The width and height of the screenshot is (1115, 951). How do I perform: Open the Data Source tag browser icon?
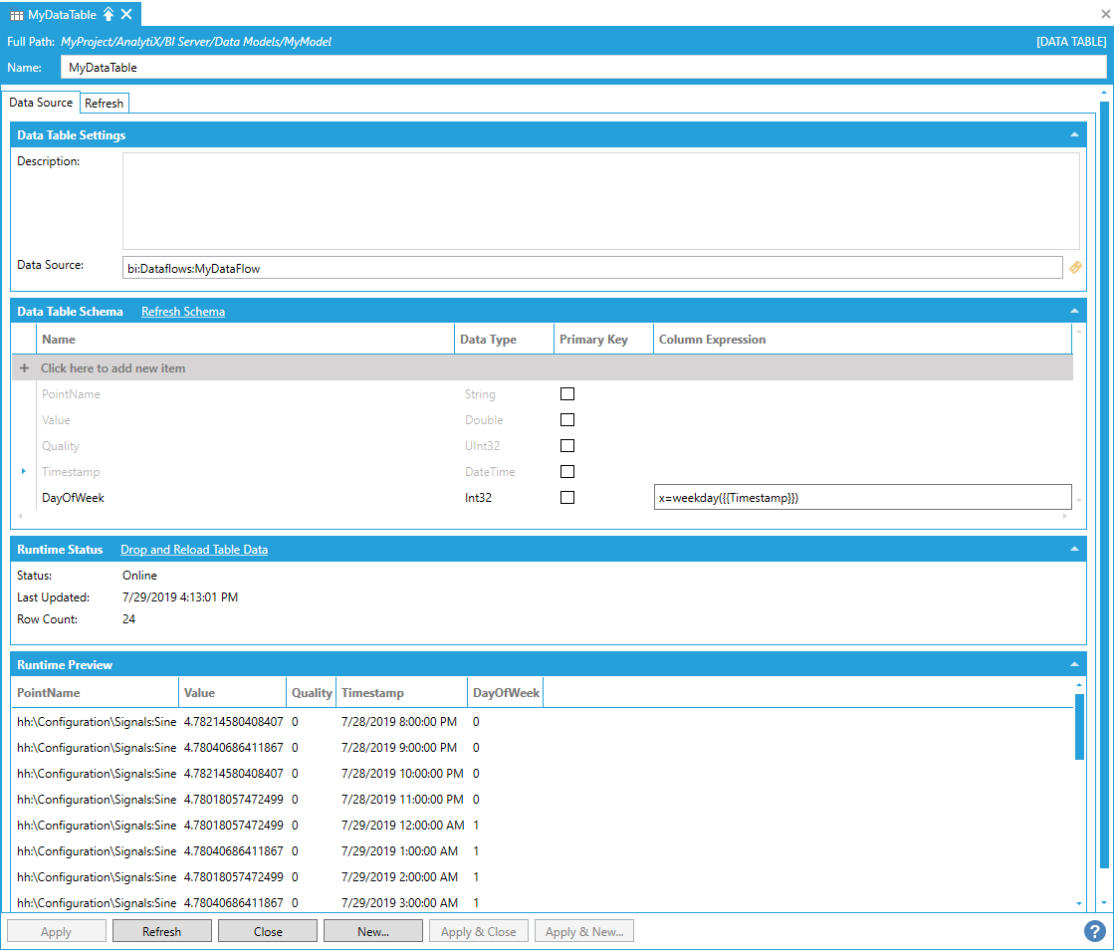pos(1075,267)
